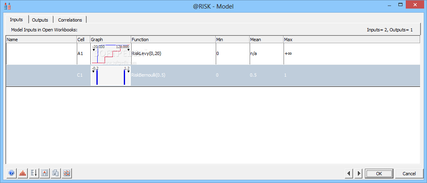Screen dimensions: 427x183
Task: Click the Name column header
Action: pos(41,40)
